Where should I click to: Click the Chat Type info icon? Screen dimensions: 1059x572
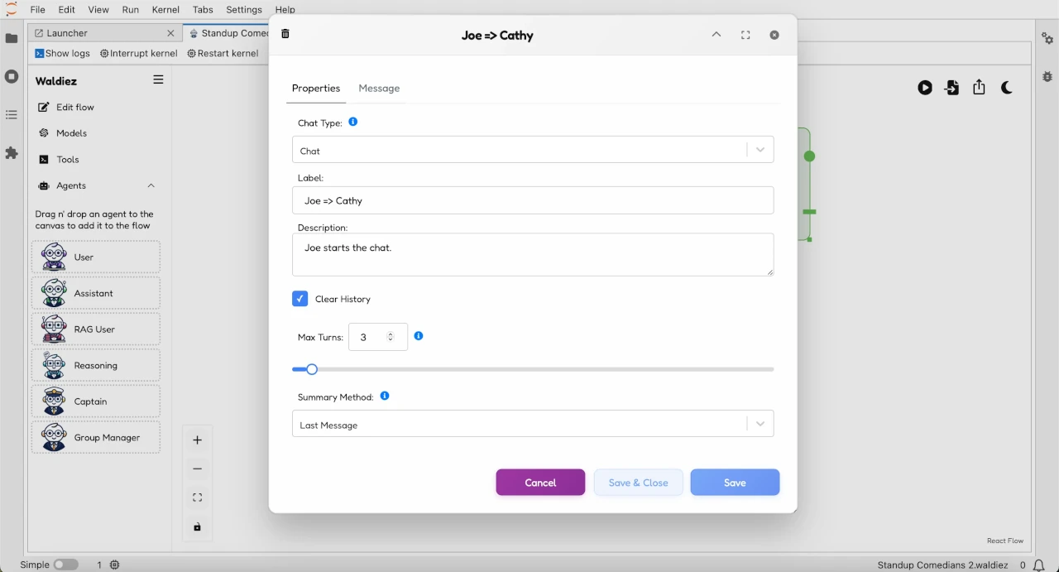click(x=353, y=122)
